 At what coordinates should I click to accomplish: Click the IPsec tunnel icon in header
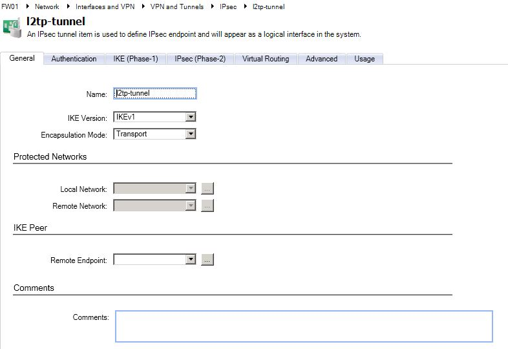(12, 26)
